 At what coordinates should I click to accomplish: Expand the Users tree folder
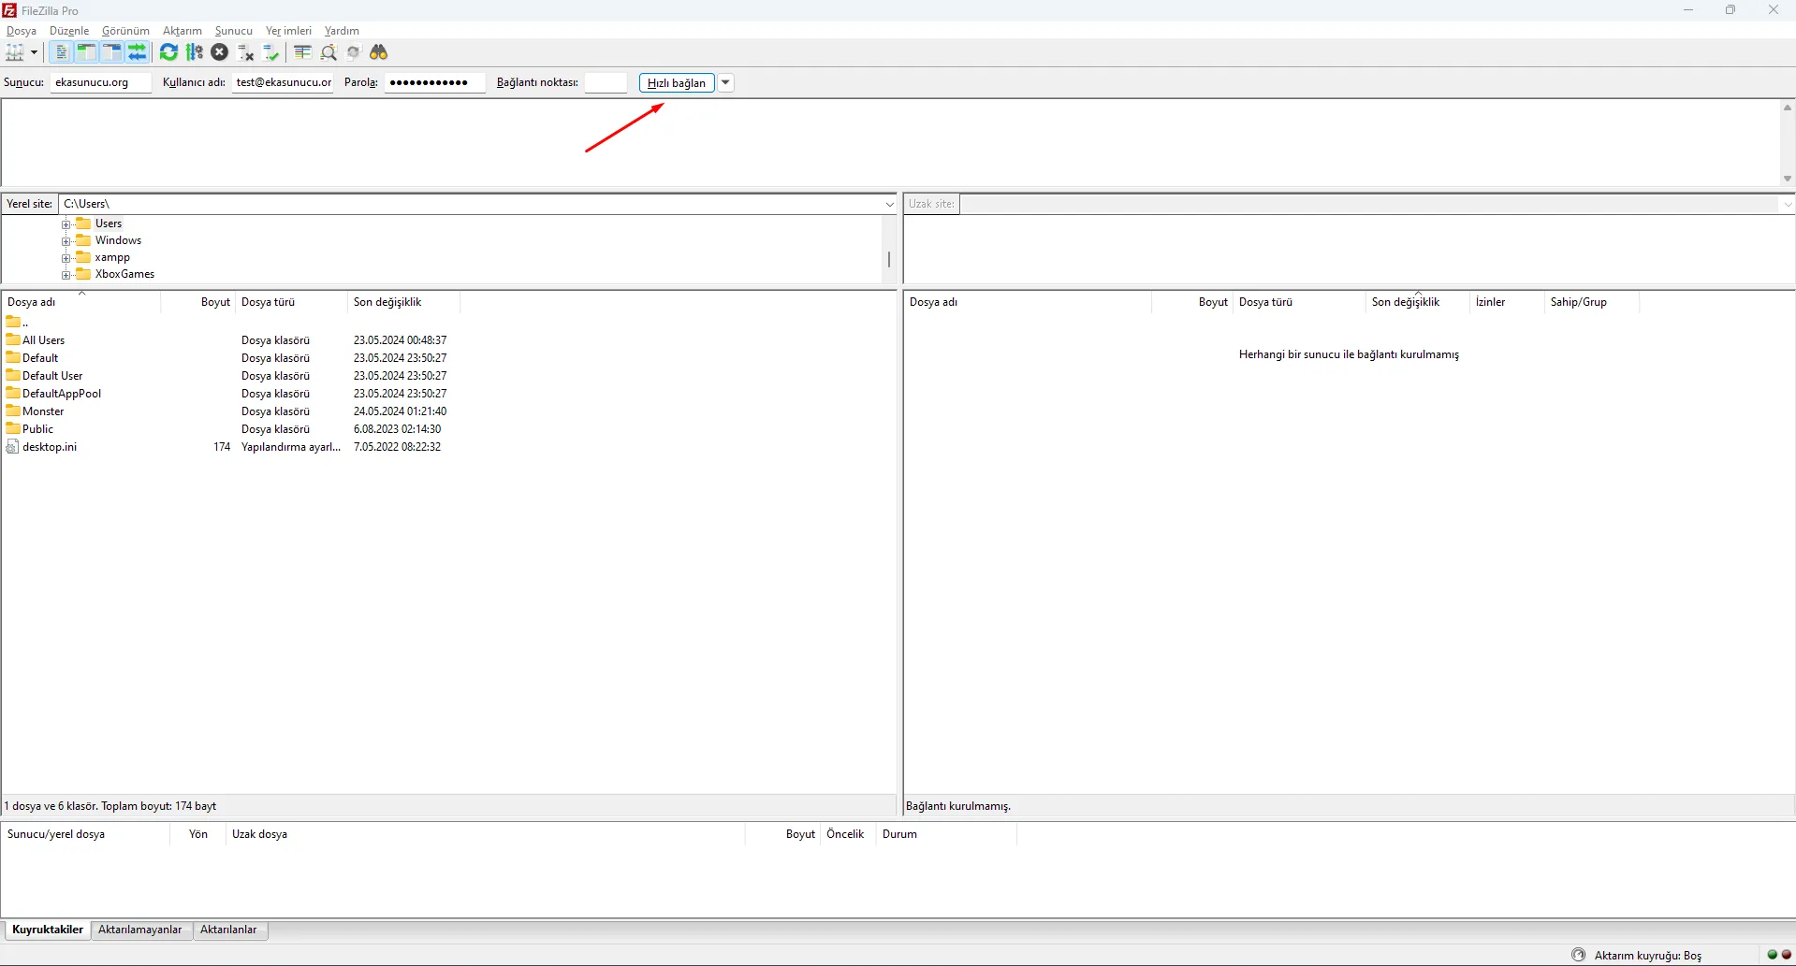pos(66,224)
